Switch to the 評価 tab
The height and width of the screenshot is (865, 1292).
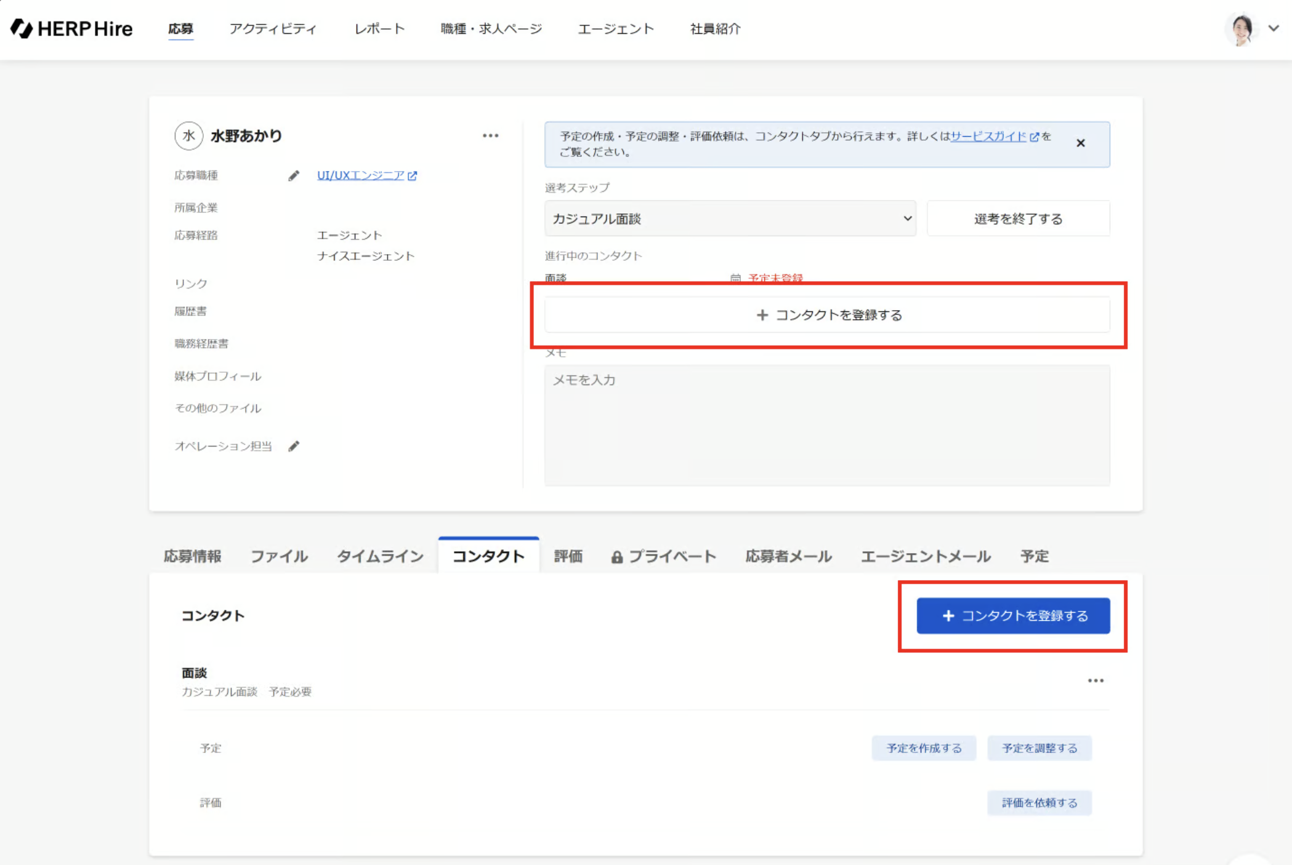coord(568,556)
